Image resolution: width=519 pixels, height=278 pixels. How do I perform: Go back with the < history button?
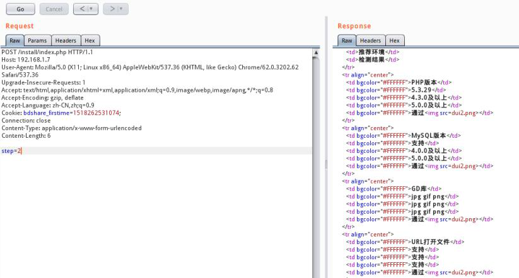coord(82,9)
